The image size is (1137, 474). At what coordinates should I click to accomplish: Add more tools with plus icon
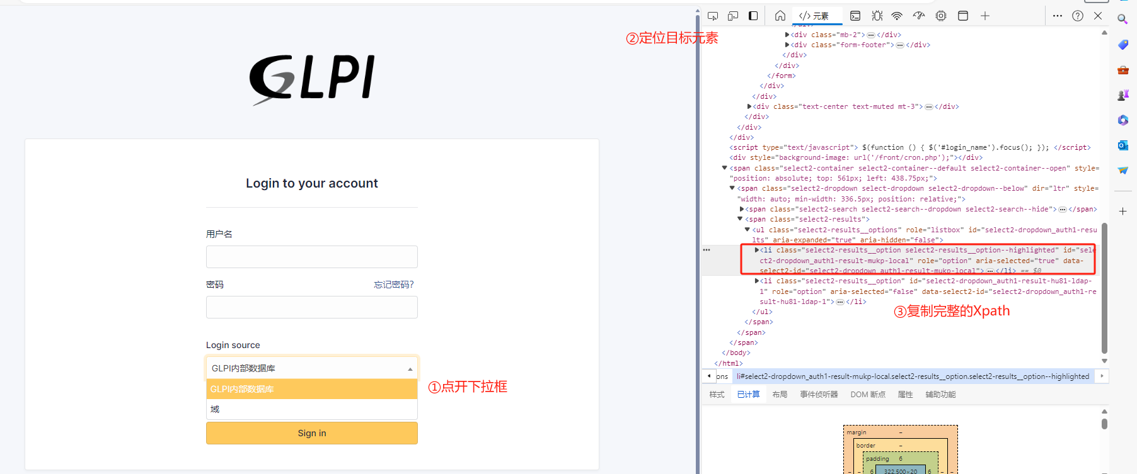[x=985, y=16]
